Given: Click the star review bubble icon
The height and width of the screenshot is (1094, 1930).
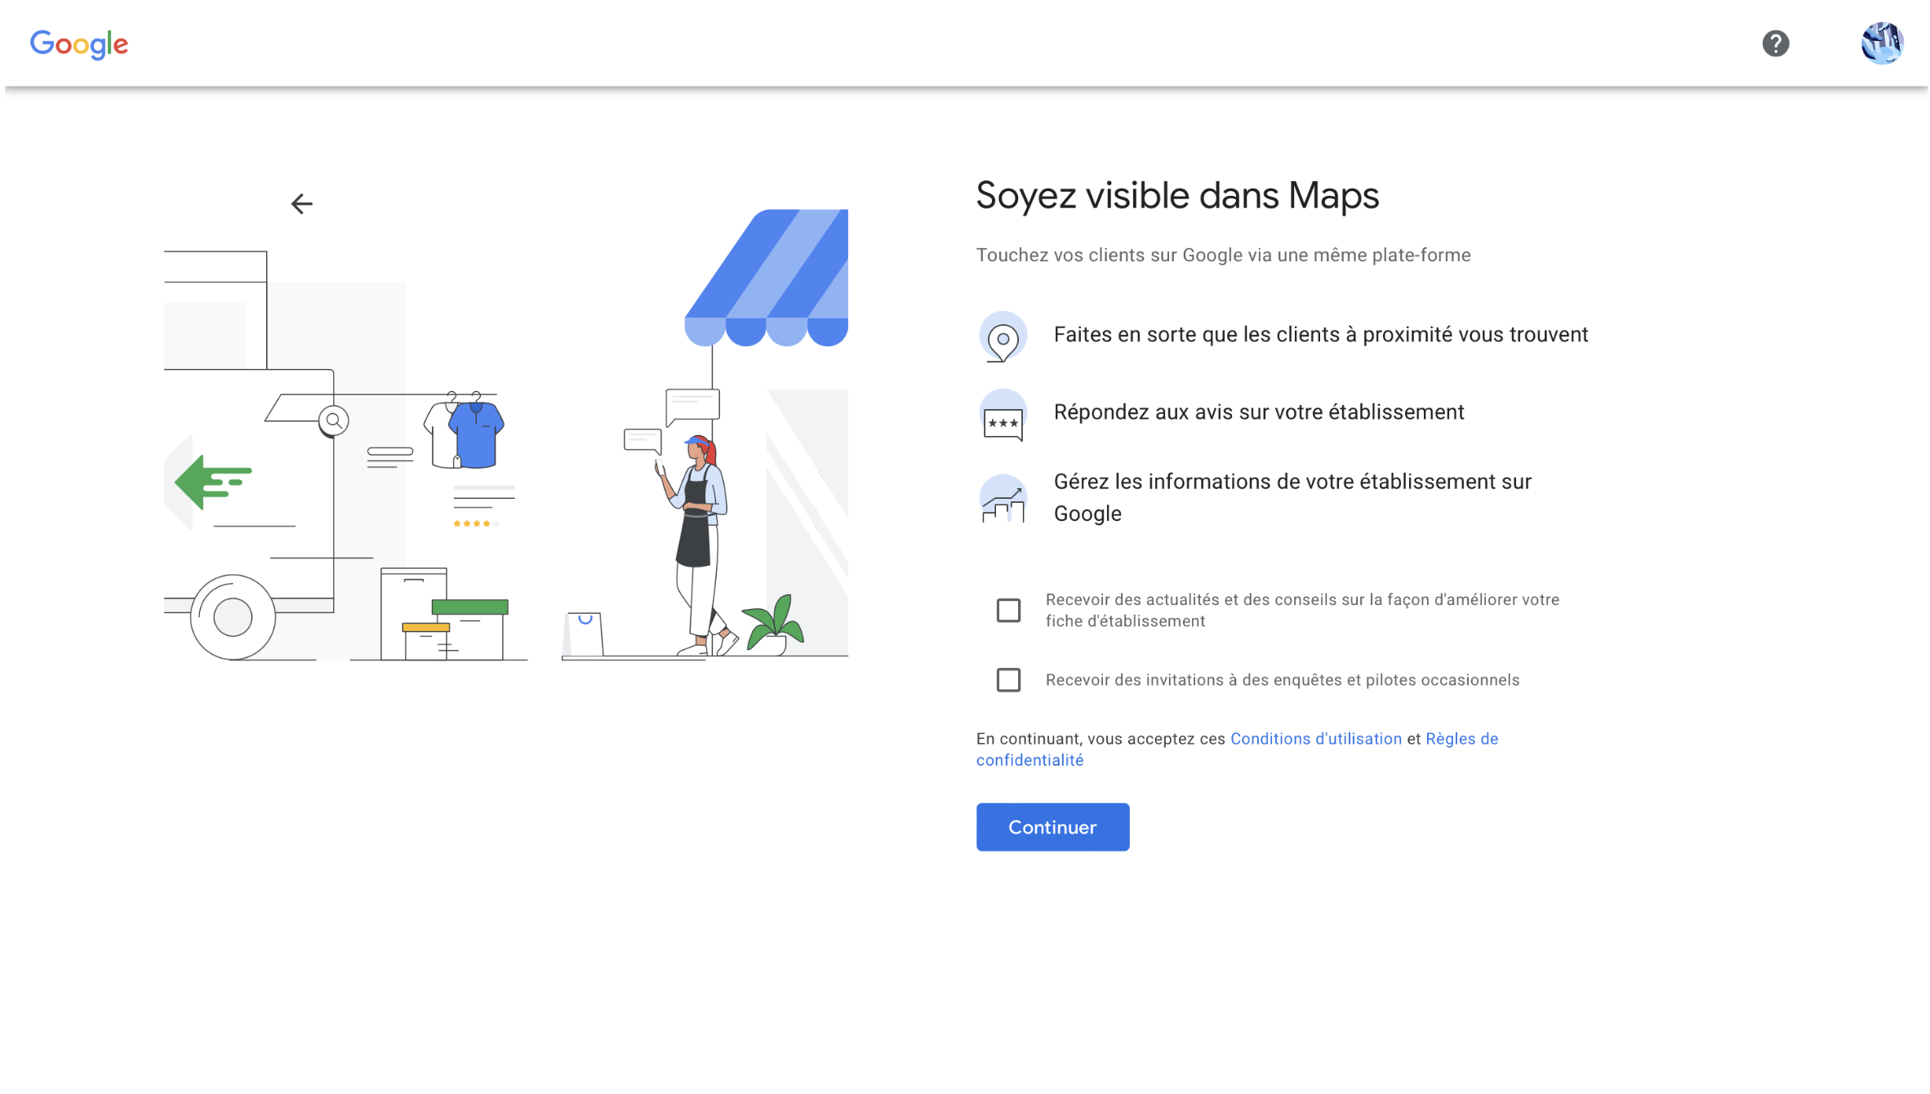Looking at the screenshot, I should (x=1003, y=415).
